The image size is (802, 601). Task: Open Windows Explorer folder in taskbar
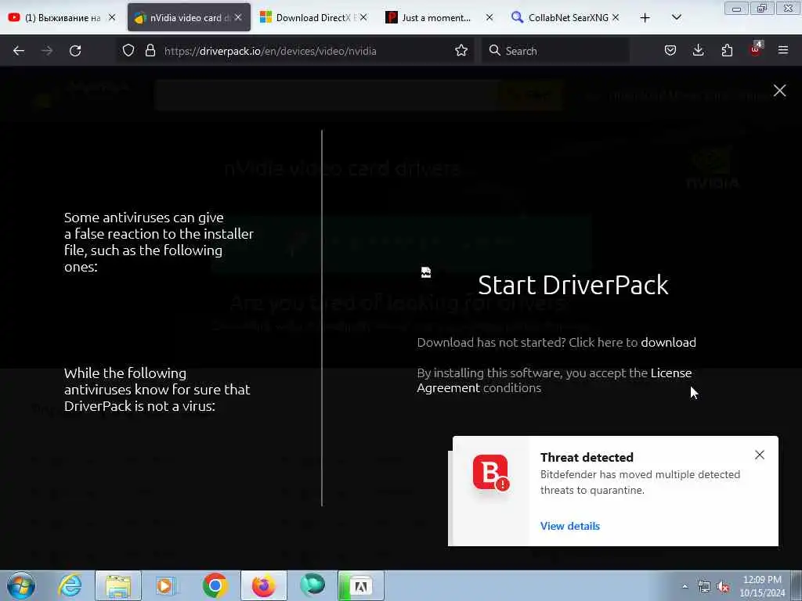point(118,585)
